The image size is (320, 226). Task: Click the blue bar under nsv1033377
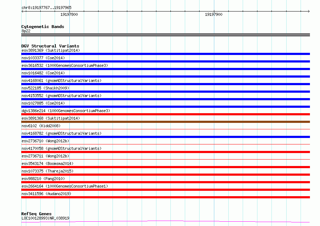coord(165,61)
